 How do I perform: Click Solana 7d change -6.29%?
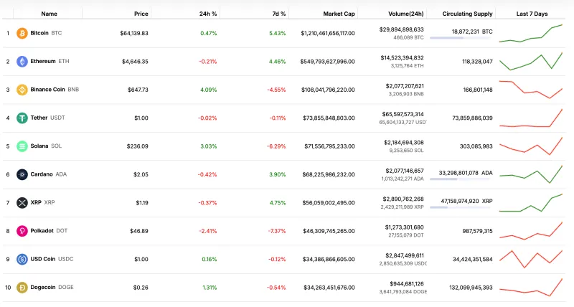point(276,146)
